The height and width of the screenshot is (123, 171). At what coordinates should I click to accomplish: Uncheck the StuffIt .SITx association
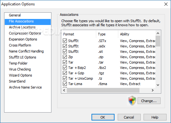click(65, 41)
